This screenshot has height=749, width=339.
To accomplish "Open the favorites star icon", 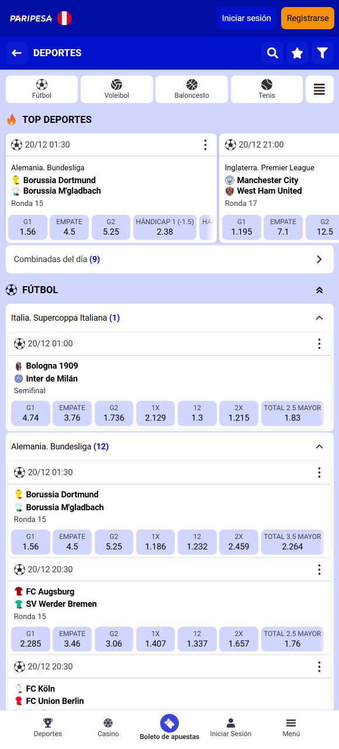I will tap(298, 53).
